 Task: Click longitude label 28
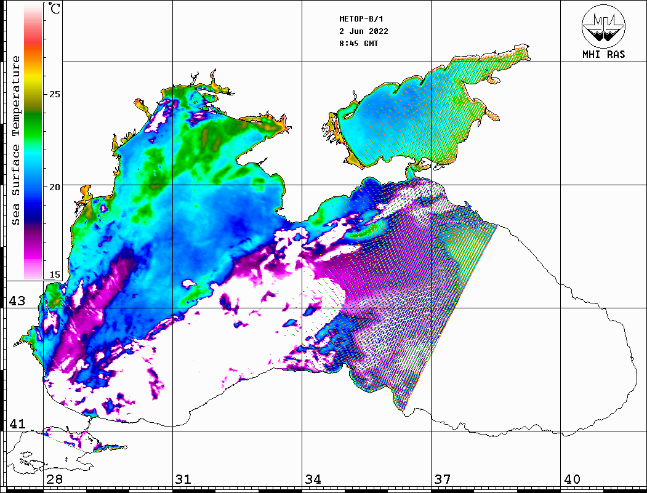pyautogui.click(x=54, y=479)
